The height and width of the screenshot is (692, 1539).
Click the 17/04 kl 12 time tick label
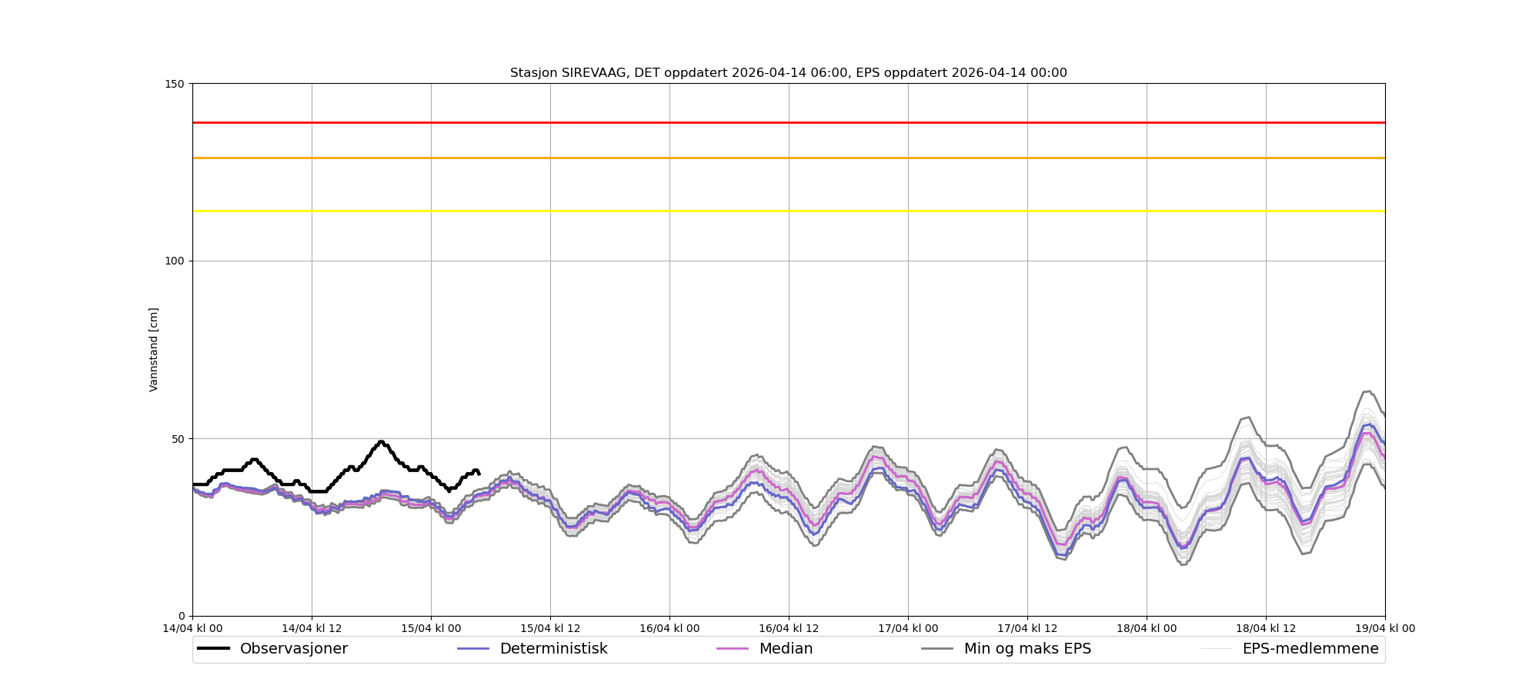tap(1027, 629)
